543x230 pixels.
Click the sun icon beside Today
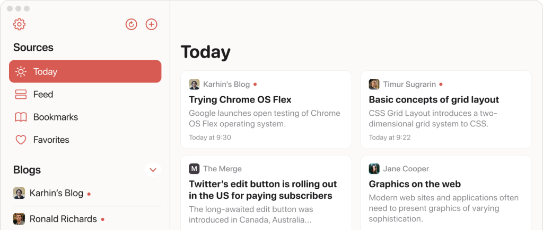(x=21, y=71)
